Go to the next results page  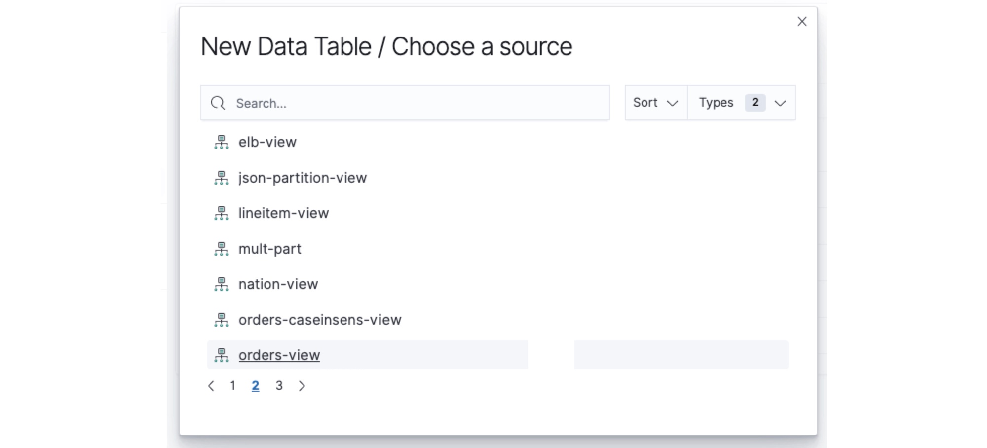tap(302, 386)
